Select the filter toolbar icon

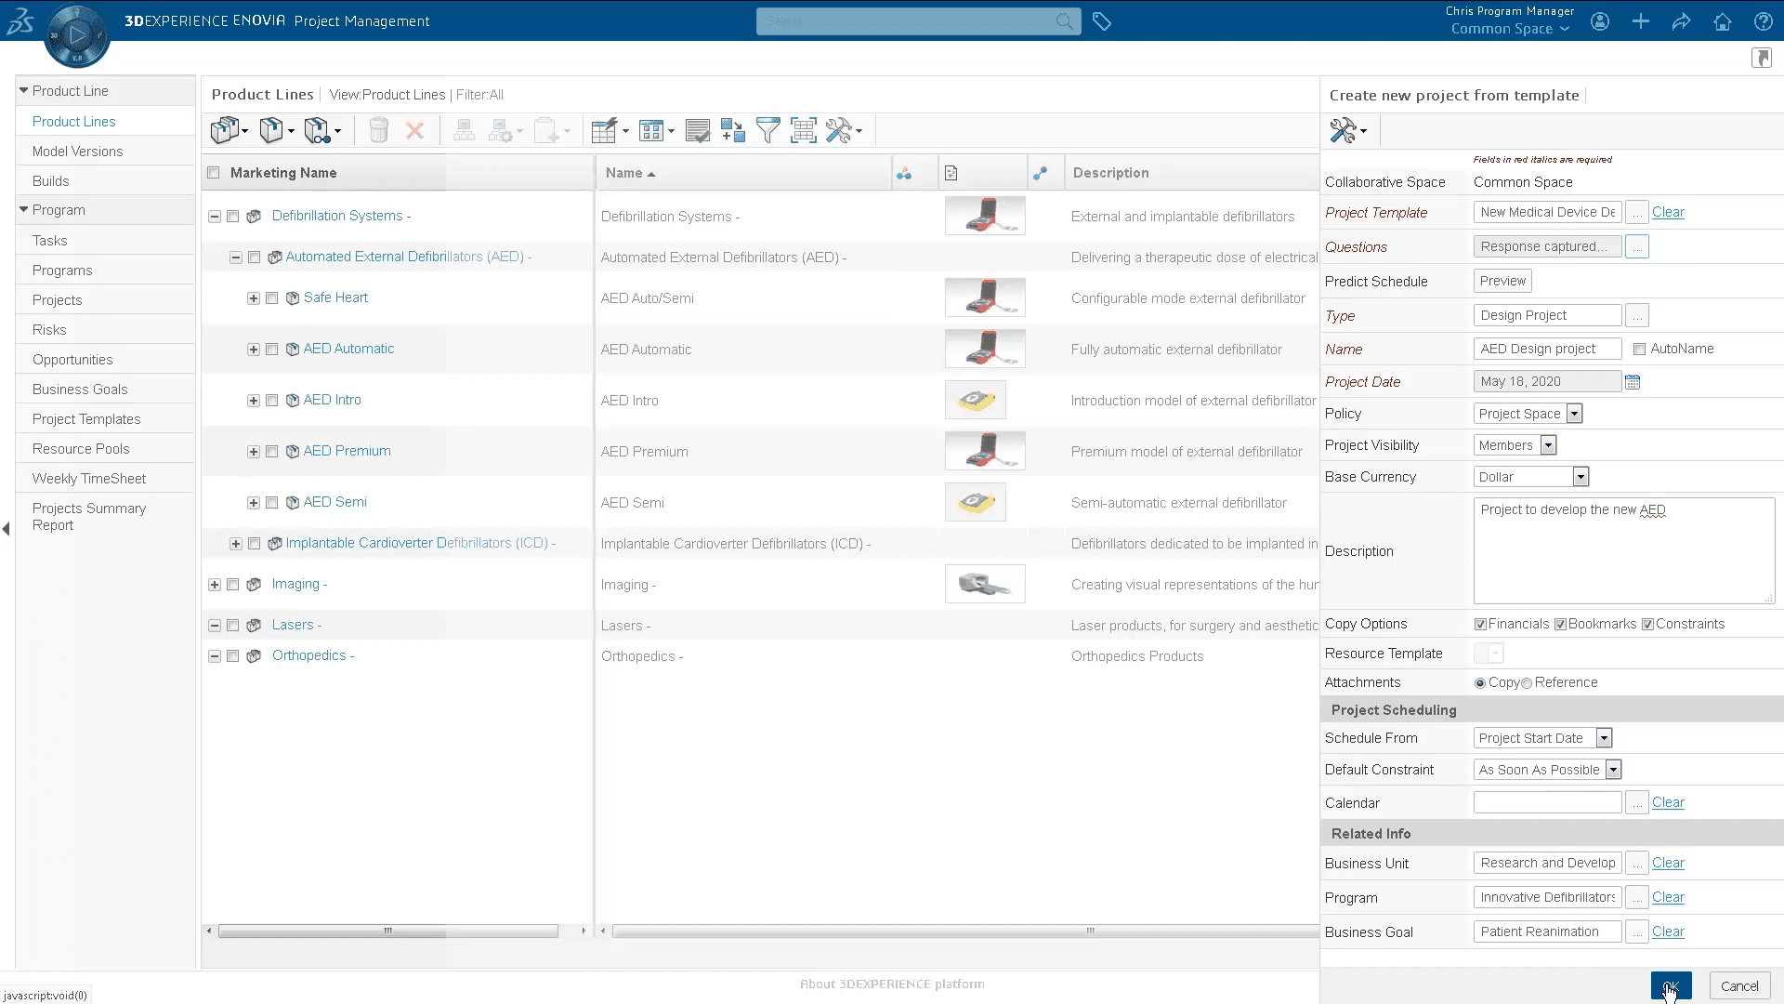point(768,130)
